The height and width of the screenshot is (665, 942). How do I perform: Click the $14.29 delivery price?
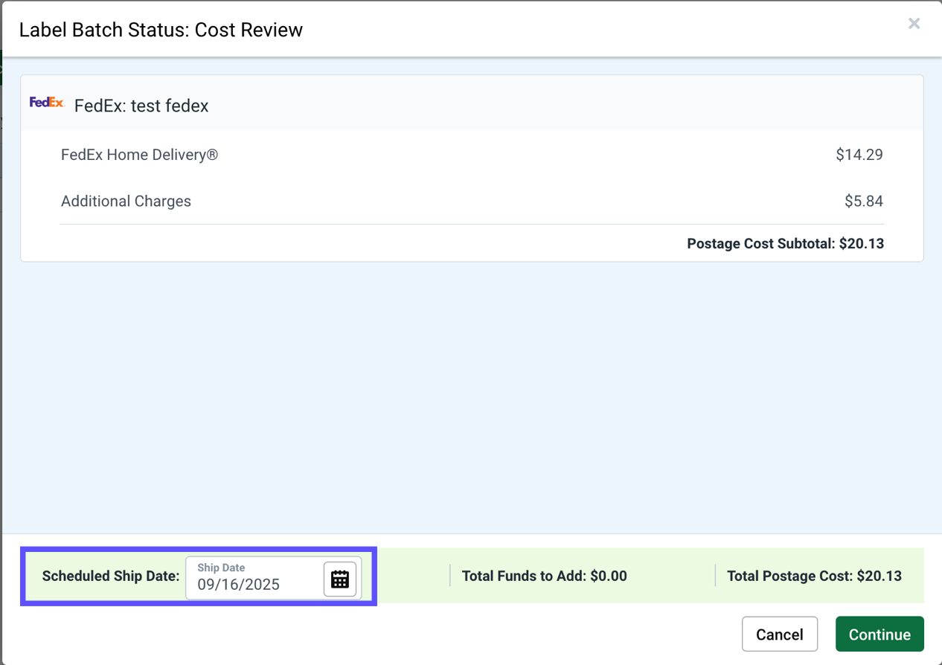859,155
